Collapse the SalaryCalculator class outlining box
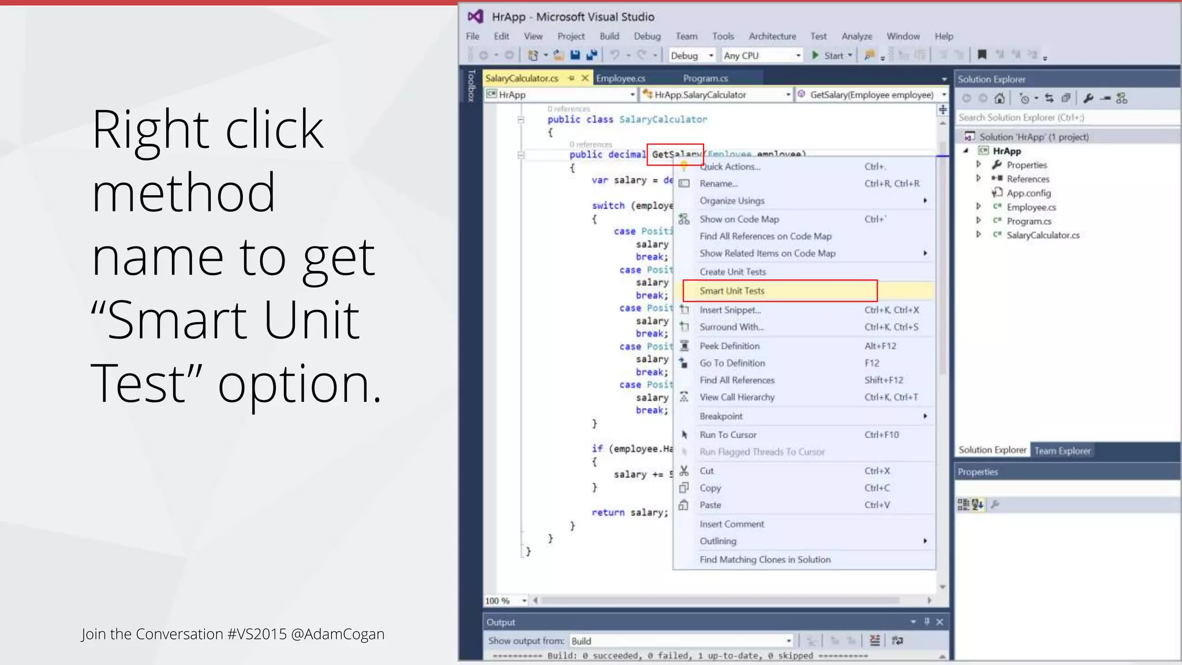This screenshot has height=665, width=1182. tap(521, 119)
